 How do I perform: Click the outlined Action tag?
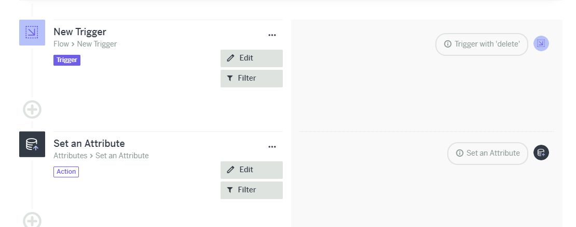tap(66, 172)
